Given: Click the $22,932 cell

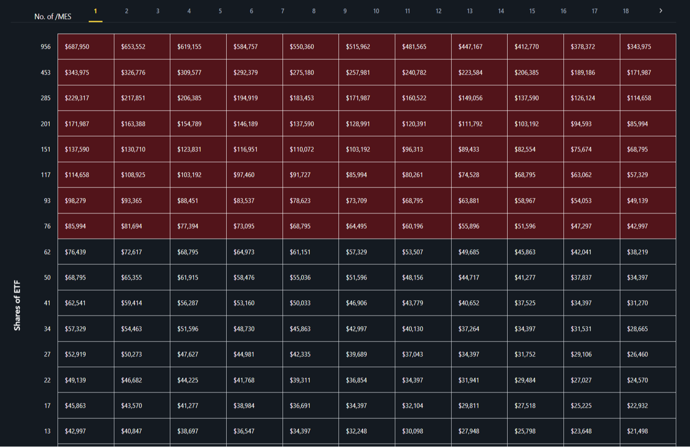Looking at the screenshot, I should point(648,406).
